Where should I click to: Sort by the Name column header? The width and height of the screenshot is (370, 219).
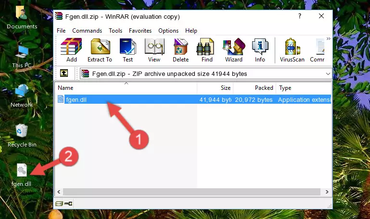pos(126,88)
